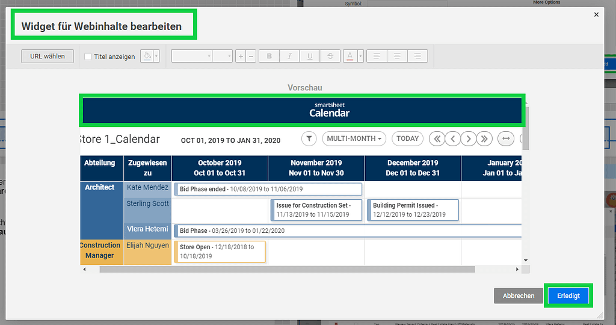Image resolution: width=616 pixels, height=325 pixels.
Task: Open the Store Open event
Action: (220, 252)
